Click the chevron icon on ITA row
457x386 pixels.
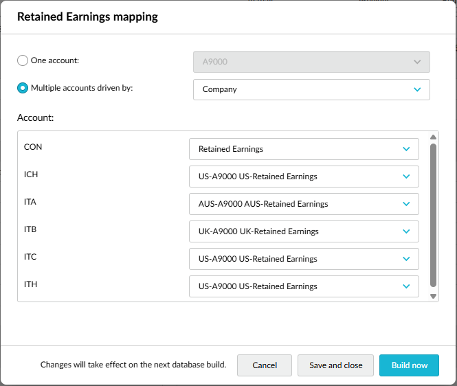coord(406,204)
